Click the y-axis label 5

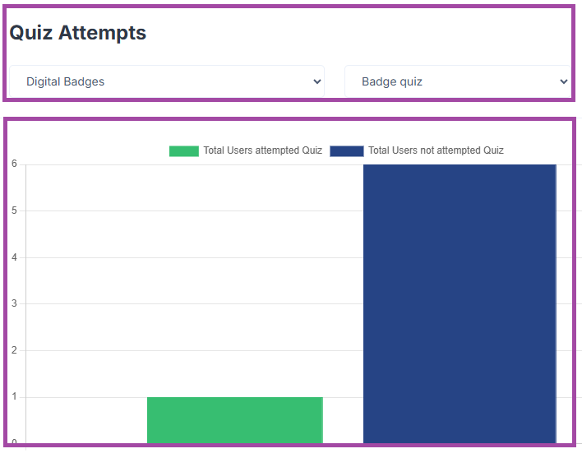[14, 210]
